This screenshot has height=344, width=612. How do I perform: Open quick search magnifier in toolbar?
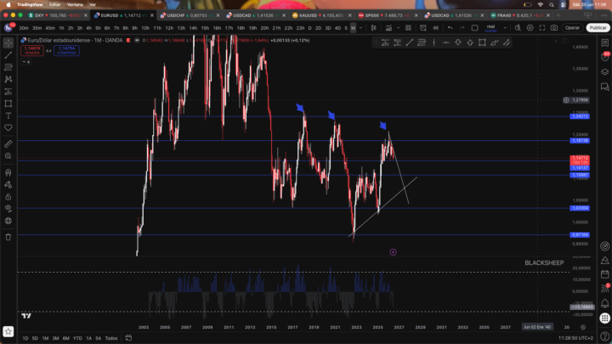point(518,28)
